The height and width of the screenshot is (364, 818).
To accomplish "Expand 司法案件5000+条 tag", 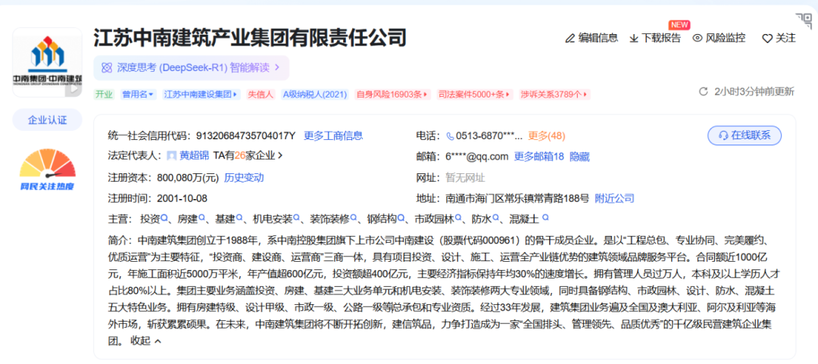I will [x=475, y=95].
